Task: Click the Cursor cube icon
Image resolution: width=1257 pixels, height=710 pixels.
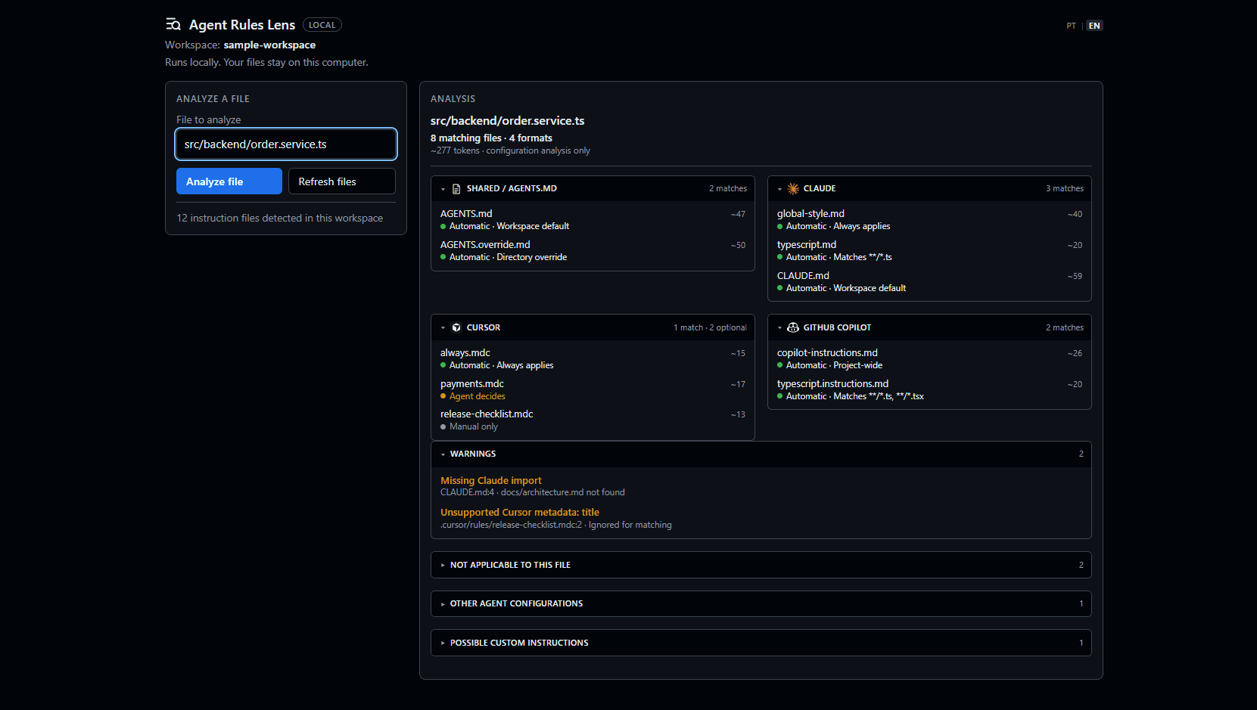Action: tap(456, 328)
